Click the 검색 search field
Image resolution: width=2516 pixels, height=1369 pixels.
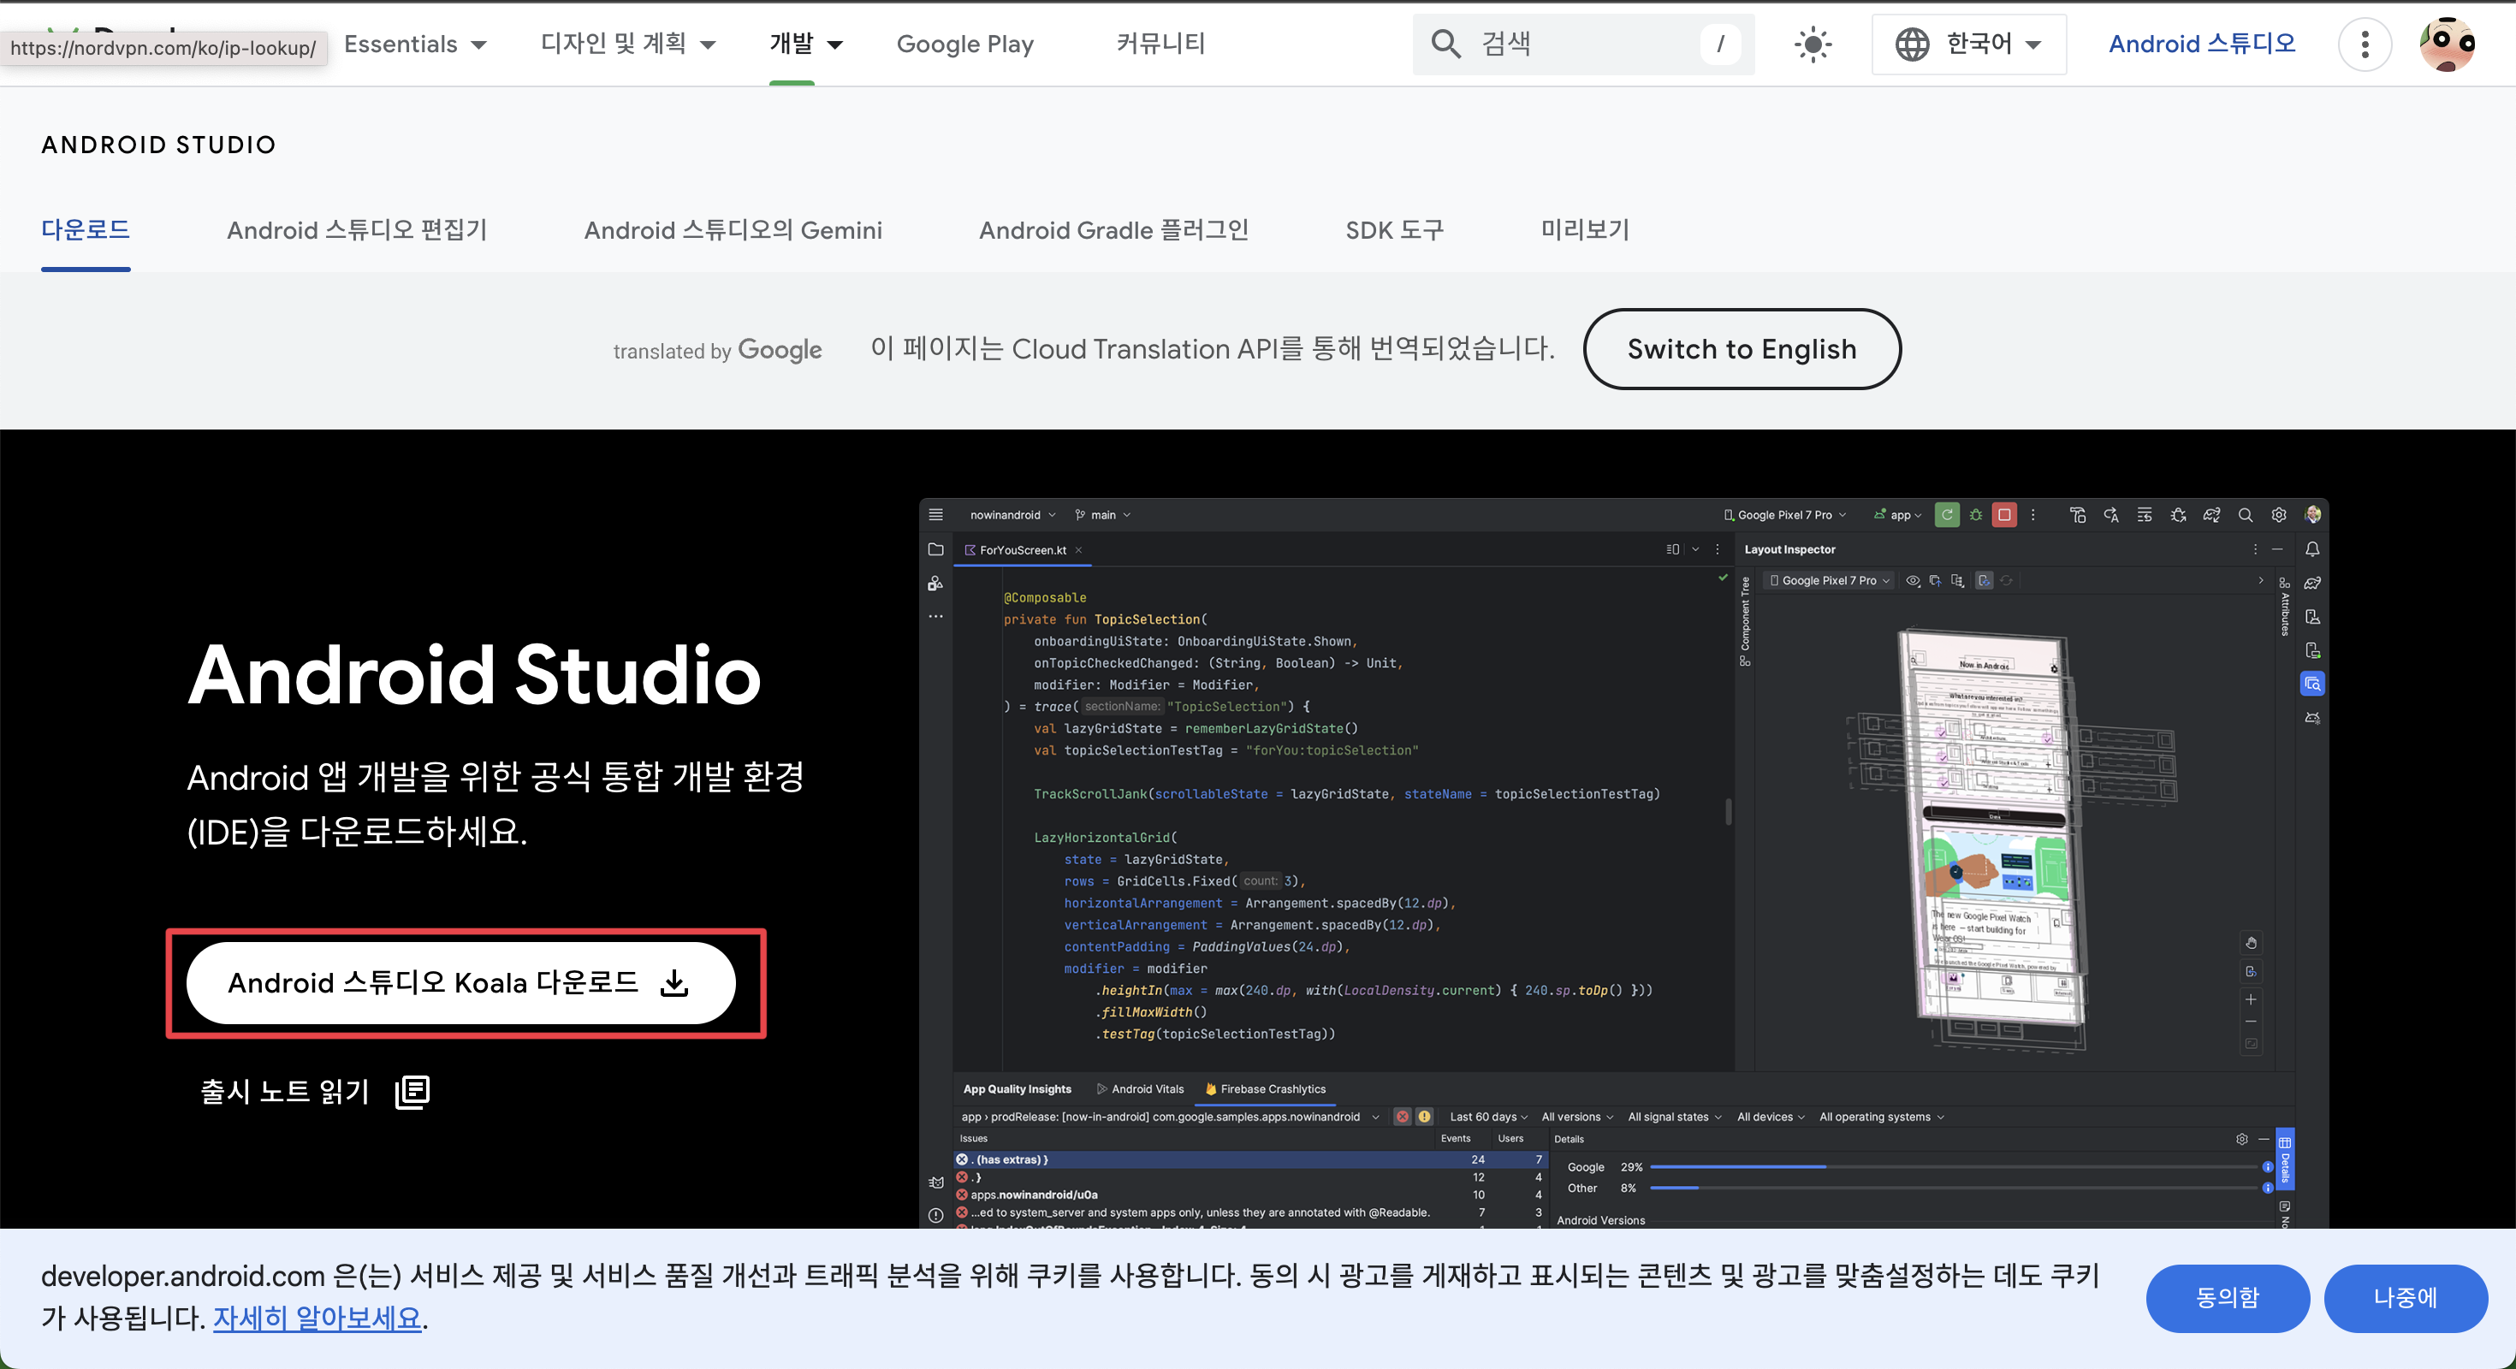click(1583, 44)
